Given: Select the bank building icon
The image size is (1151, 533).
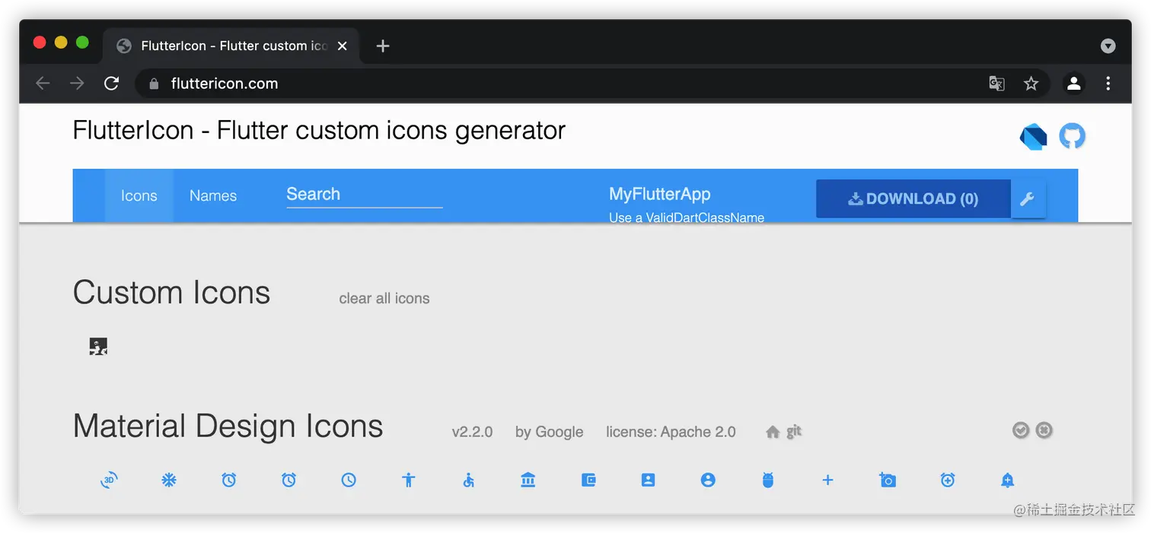Looking at the screenshot, I should point(528,480).
